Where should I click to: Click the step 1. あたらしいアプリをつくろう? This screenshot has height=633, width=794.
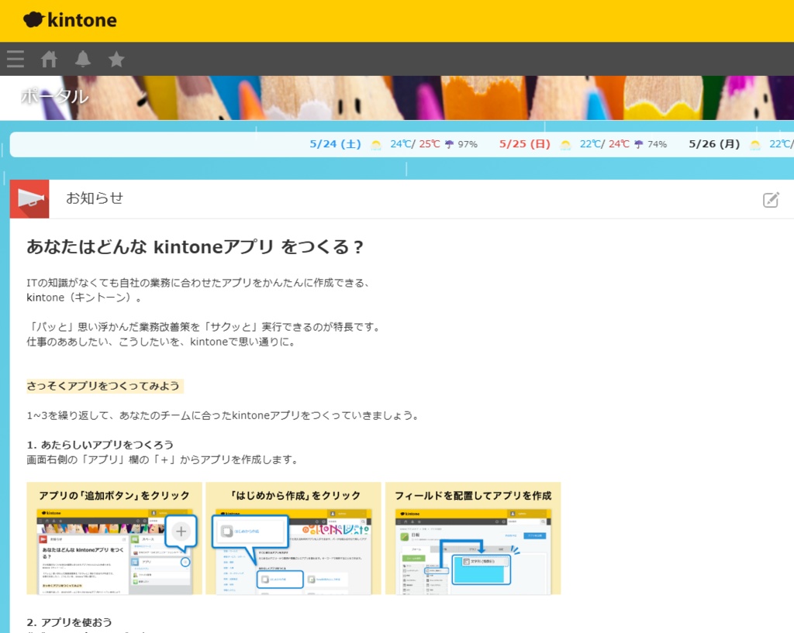[100, 445]
